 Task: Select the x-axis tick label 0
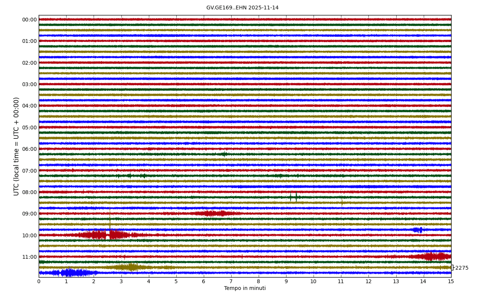[39, 282]
